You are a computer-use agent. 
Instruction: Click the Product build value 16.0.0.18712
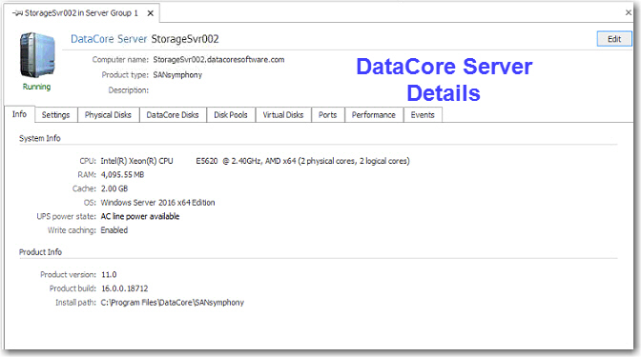pyautogui.click(x=125, y=288)
